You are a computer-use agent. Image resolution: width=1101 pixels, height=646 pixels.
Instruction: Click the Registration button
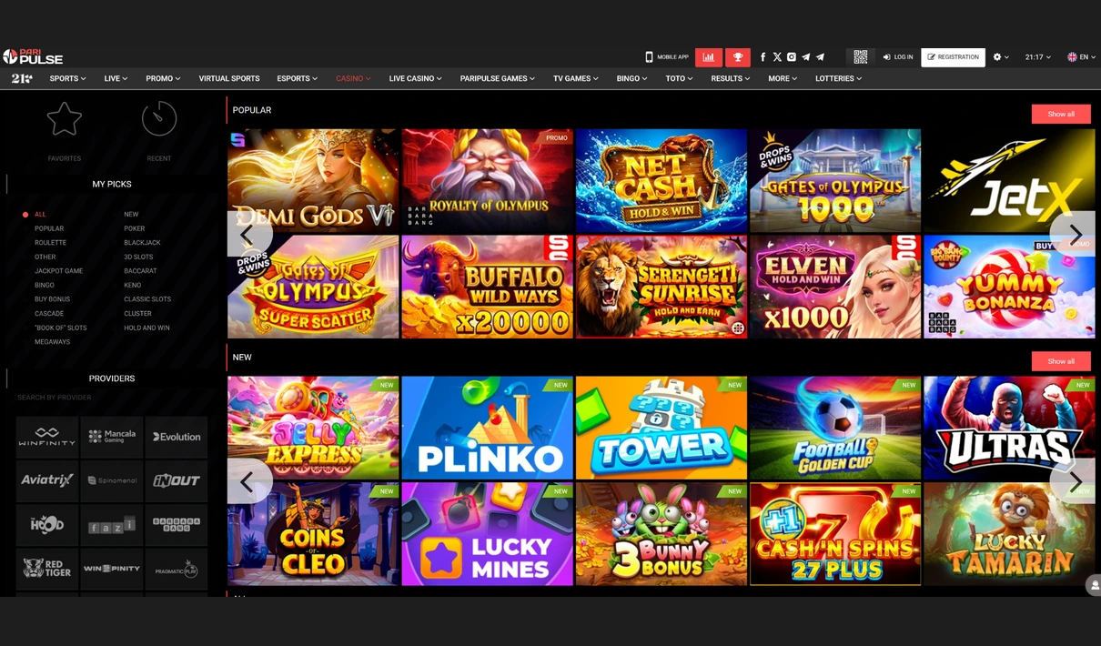pyautogui.click(x=953, y=57)
